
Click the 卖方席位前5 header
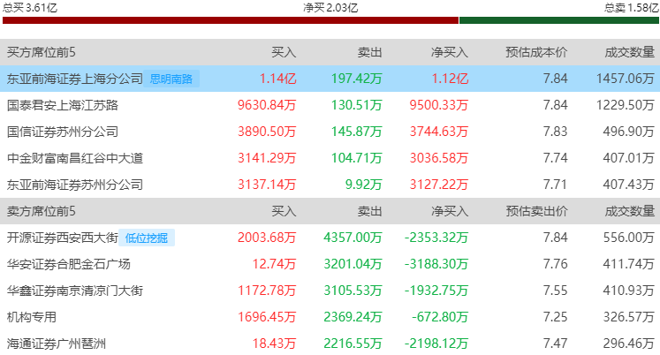pyautogui.click(x=42, y=211)
